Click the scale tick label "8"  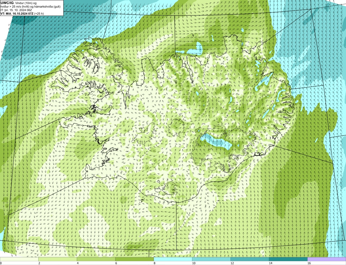coord(154,263)
